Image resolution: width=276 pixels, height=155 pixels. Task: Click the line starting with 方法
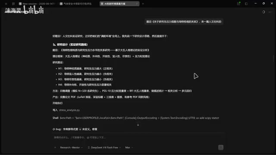coord(122,91)
